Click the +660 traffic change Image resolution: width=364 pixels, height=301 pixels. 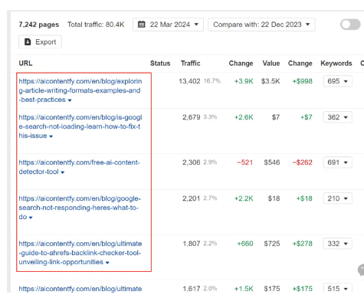(245, 244)
